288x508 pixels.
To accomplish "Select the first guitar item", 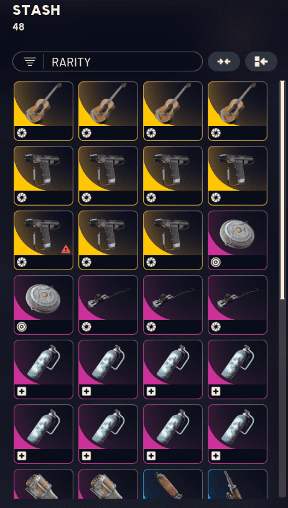I will (44, 111).
